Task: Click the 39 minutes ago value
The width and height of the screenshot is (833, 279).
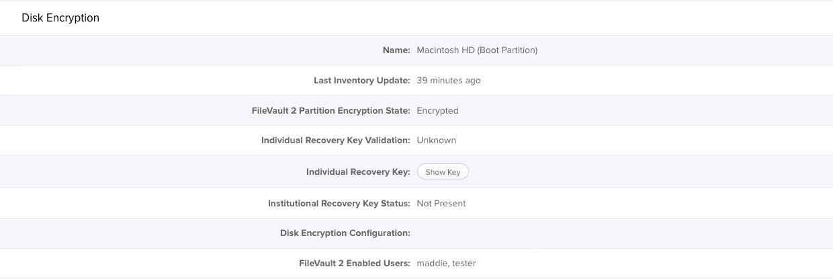Action: tap(448, 80)
